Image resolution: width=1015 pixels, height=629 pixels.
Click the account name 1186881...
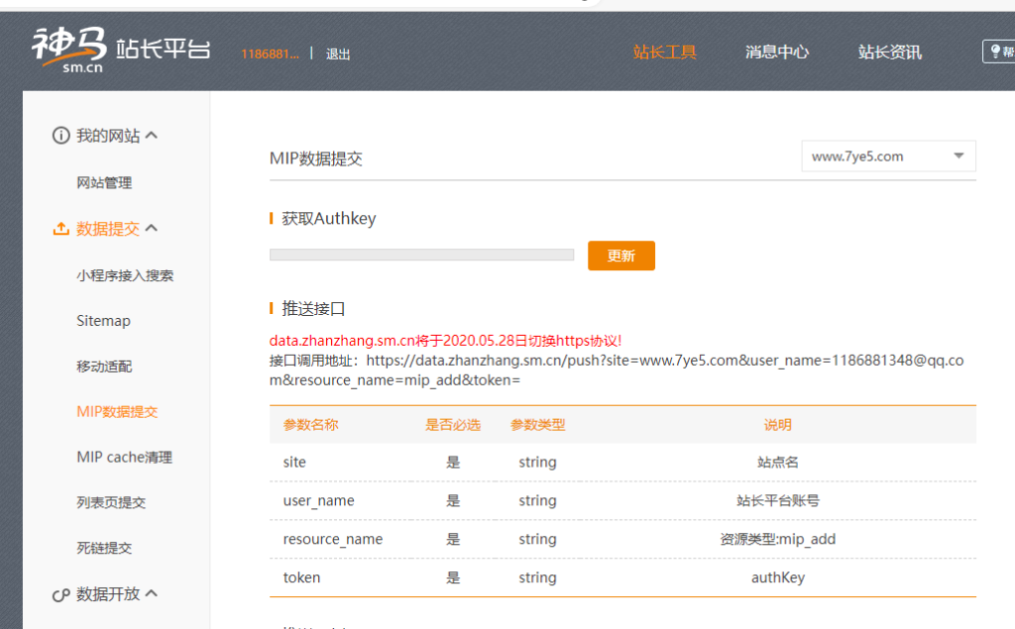coord(270,53)
